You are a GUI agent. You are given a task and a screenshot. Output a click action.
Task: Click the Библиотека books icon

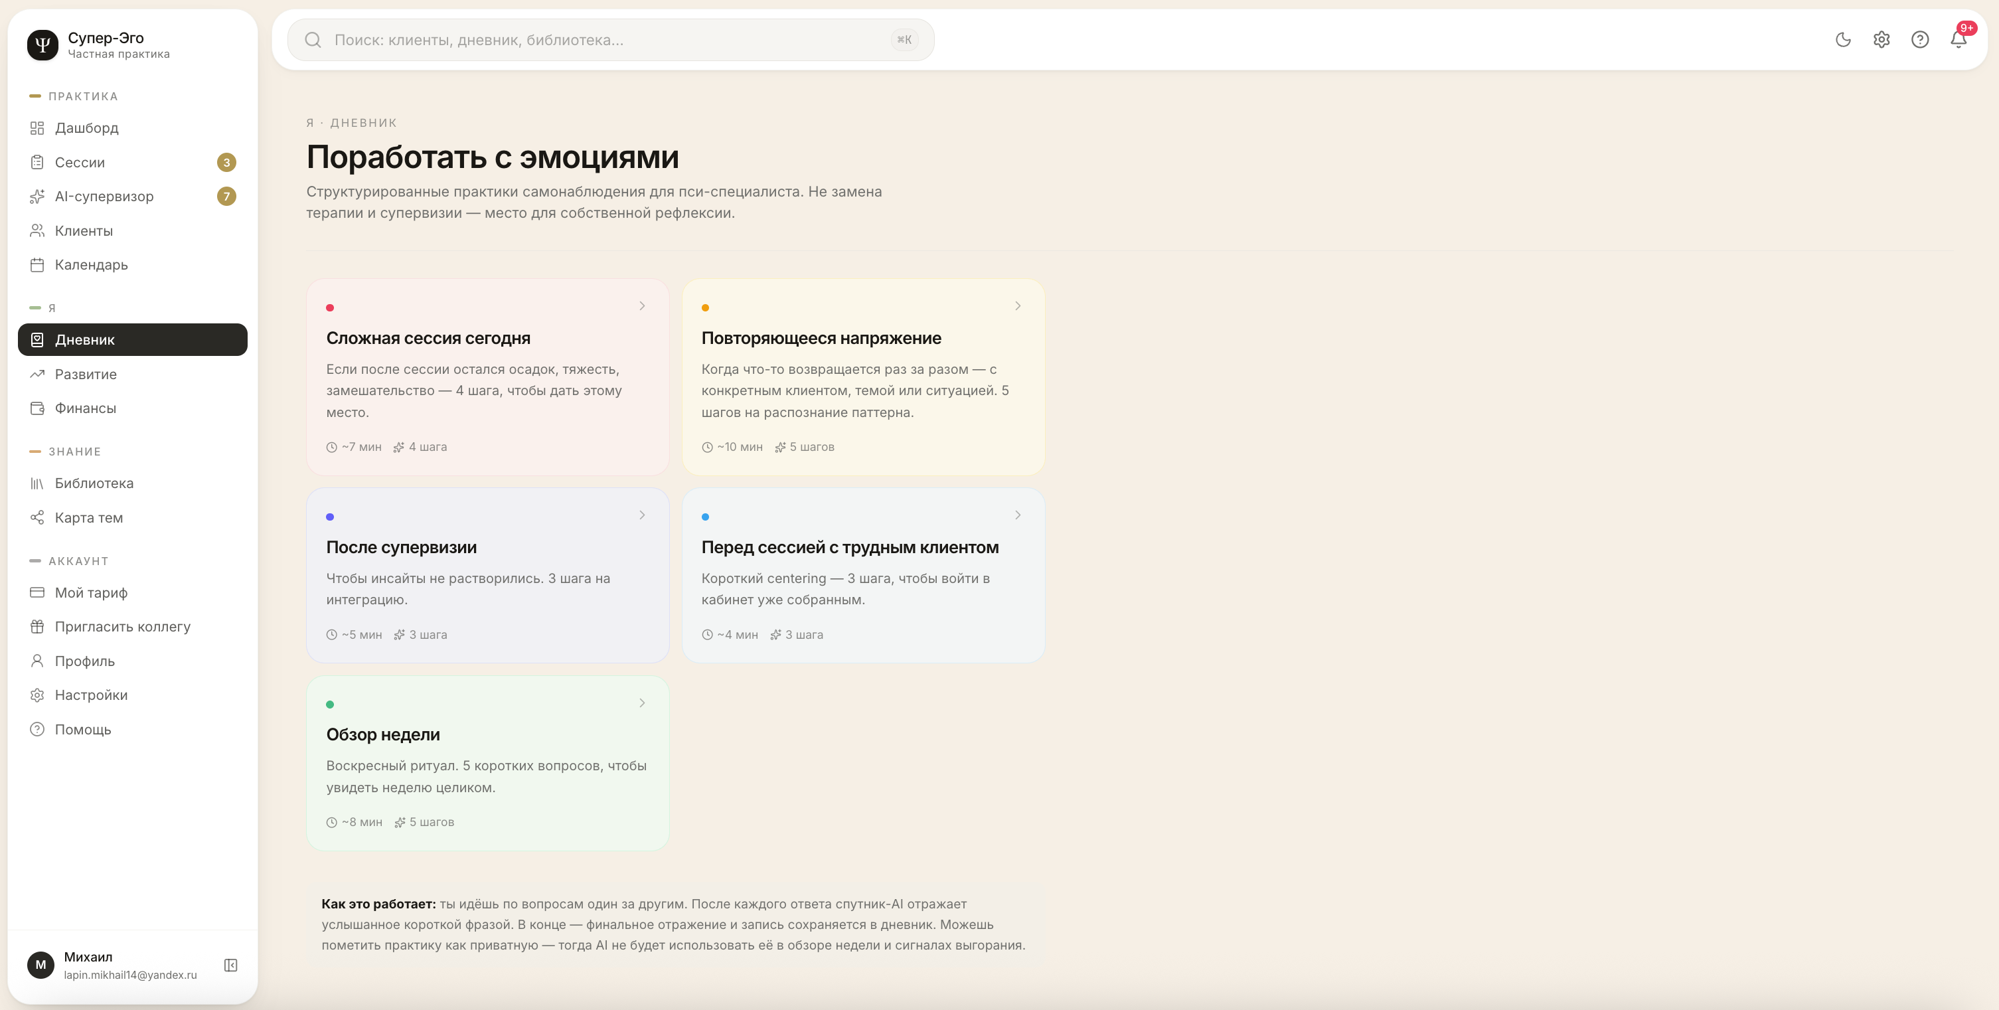click(x=37, y=483)
